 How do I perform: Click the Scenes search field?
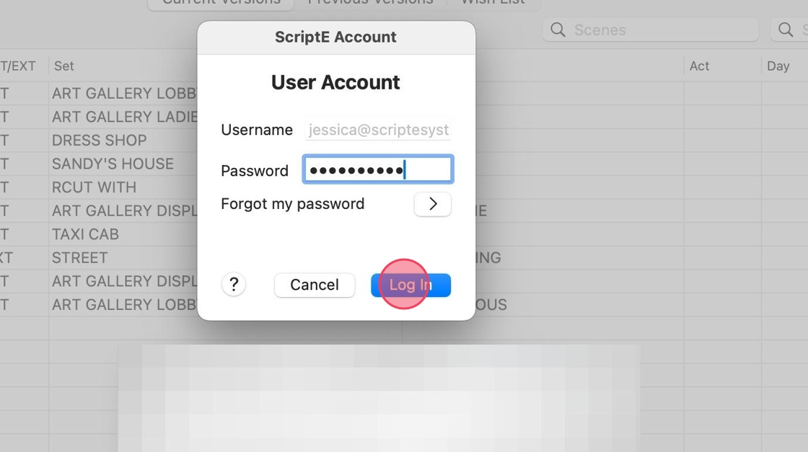tap(650, 30)
